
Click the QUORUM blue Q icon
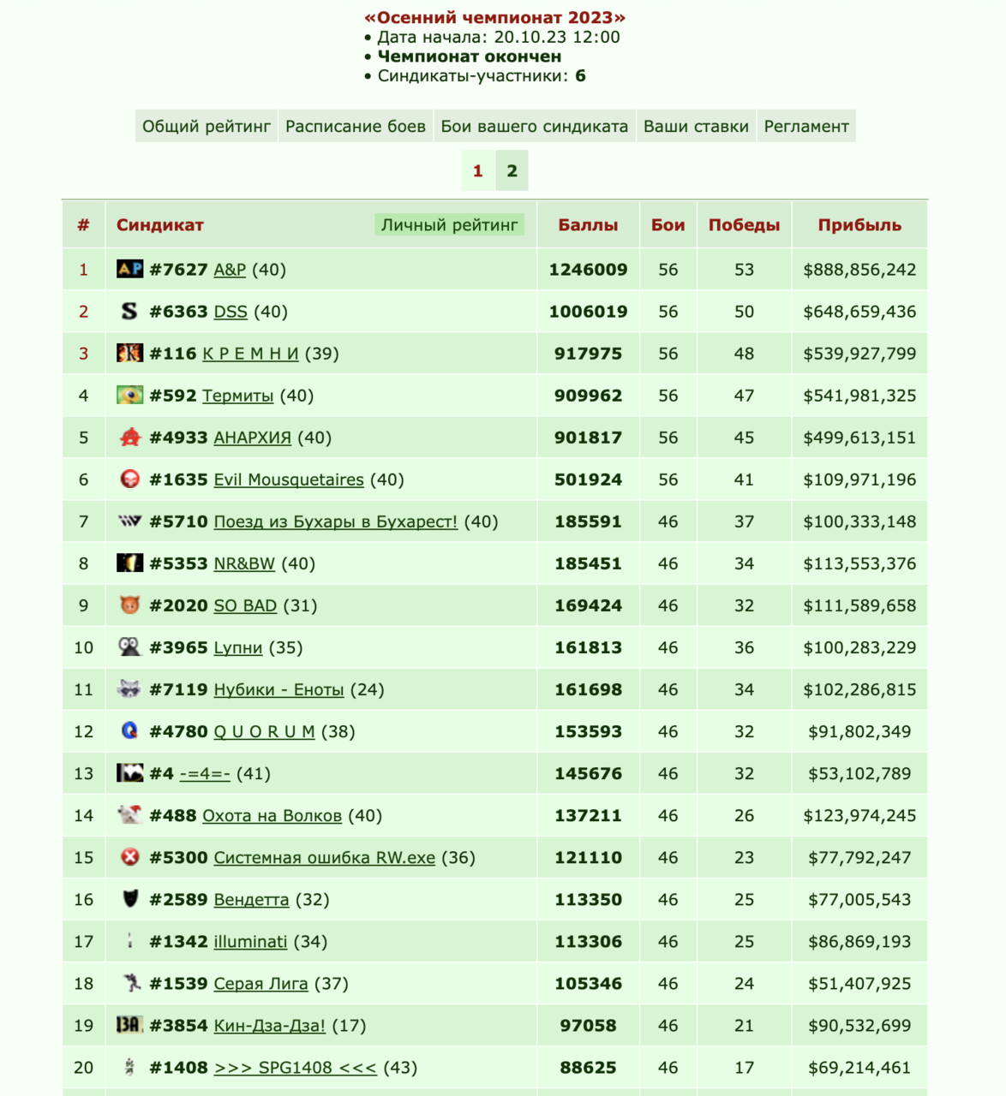click(x=129, y=730)
